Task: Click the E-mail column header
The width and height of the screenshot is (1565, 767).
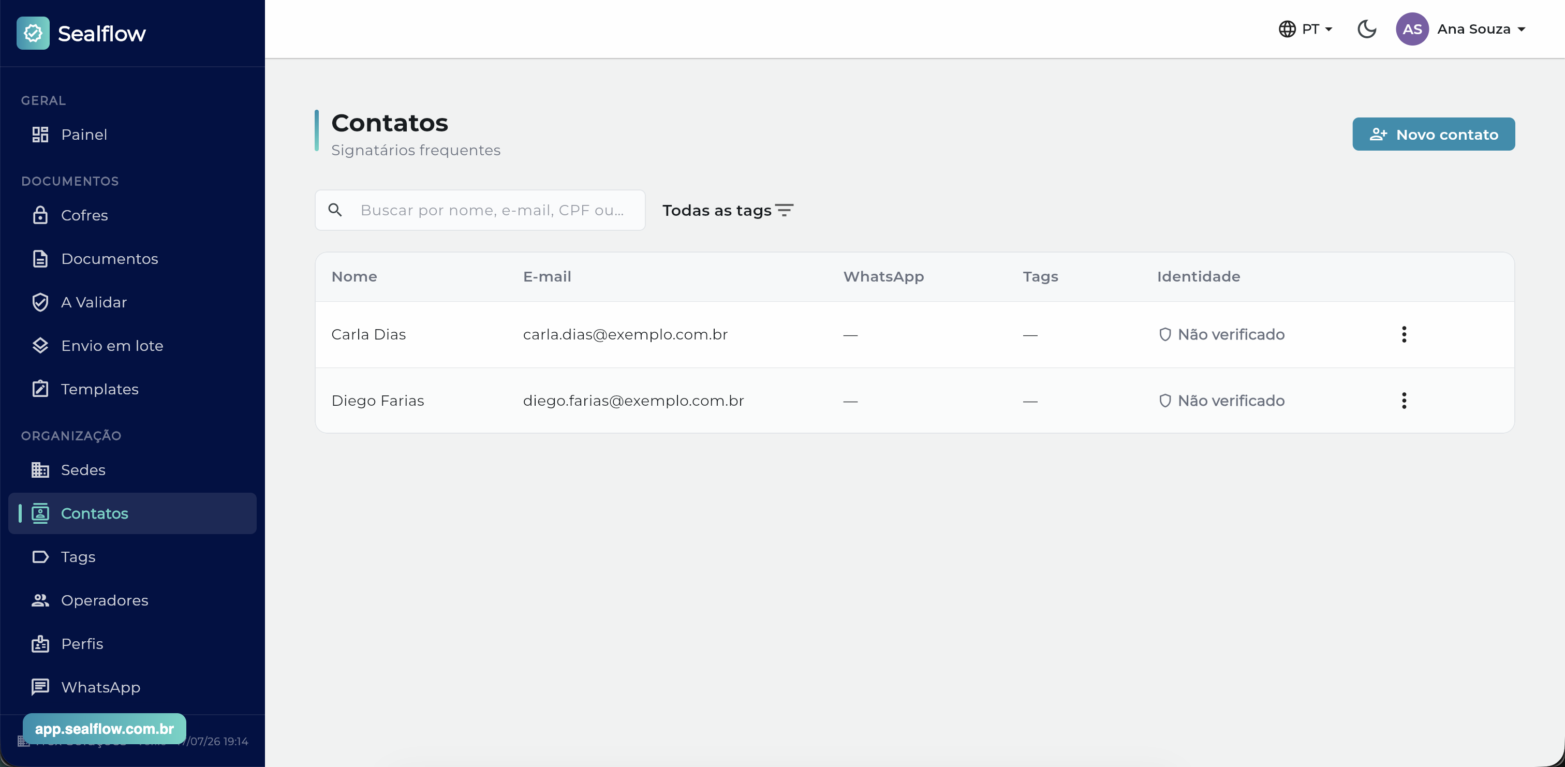Action: point(547,276)
